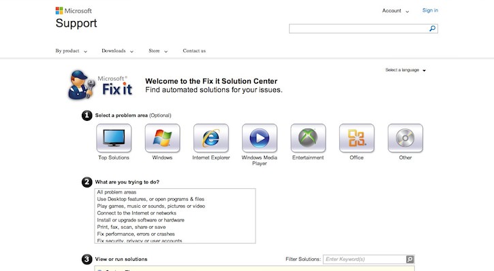This screenshot has height=271, width=494.
Task: Click the Filter Solutions search button
Action: coord(410,259)
